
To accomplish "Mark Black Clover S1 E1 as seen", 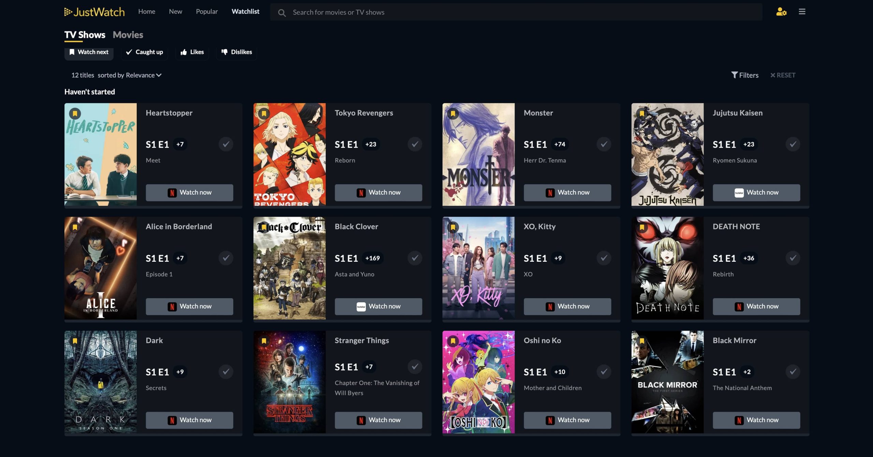I will click(415, 258).
